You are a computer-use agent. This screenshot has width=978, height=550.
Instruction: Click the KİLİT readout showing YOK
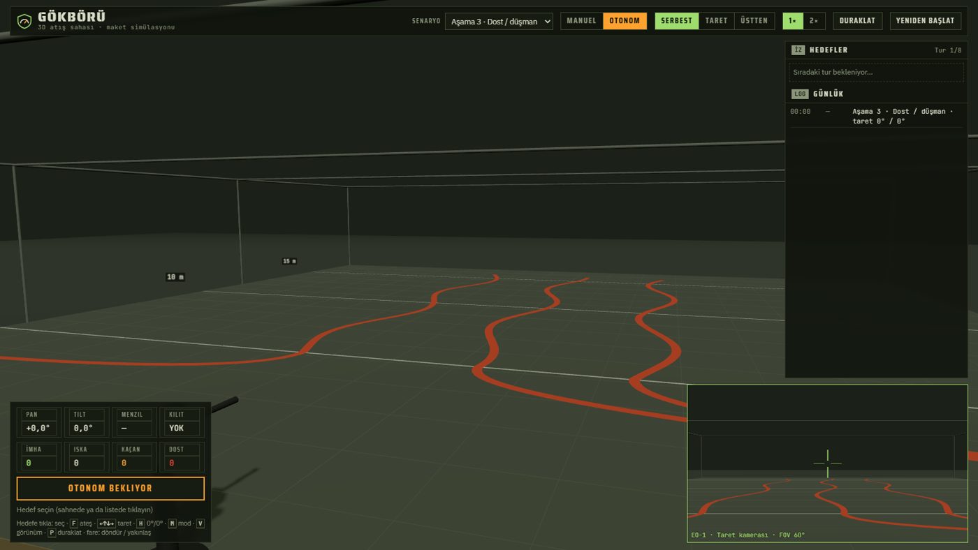(x=182, y=423)
